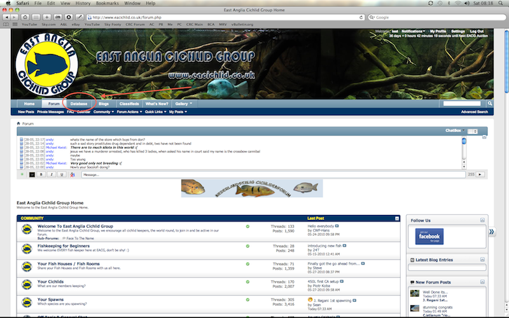
Task: Click chatbox stepper select in header
Action: pos(473,131)
